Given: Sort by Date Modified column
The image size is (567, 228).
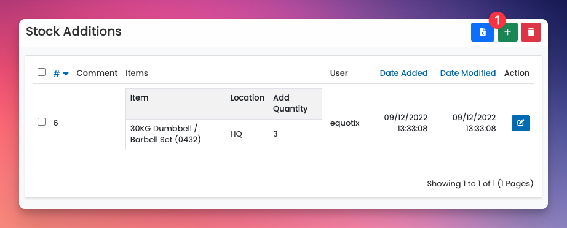Looking at the screenshot, I should click(x=467, y=73).
